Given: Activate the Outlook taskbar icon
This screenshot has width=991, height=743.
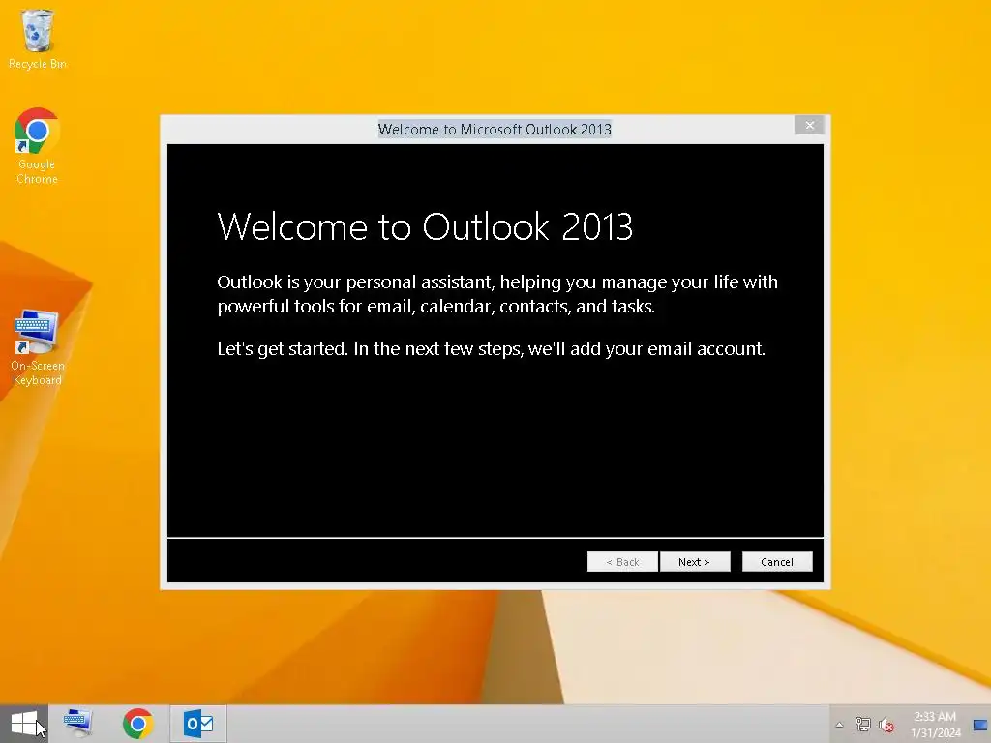Looking at the screenshot, I should point(198,724).
